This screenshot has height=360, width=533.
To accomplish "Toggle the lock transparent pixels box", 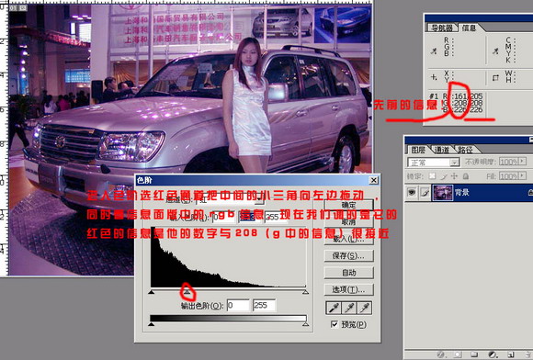I will (432, 176).
